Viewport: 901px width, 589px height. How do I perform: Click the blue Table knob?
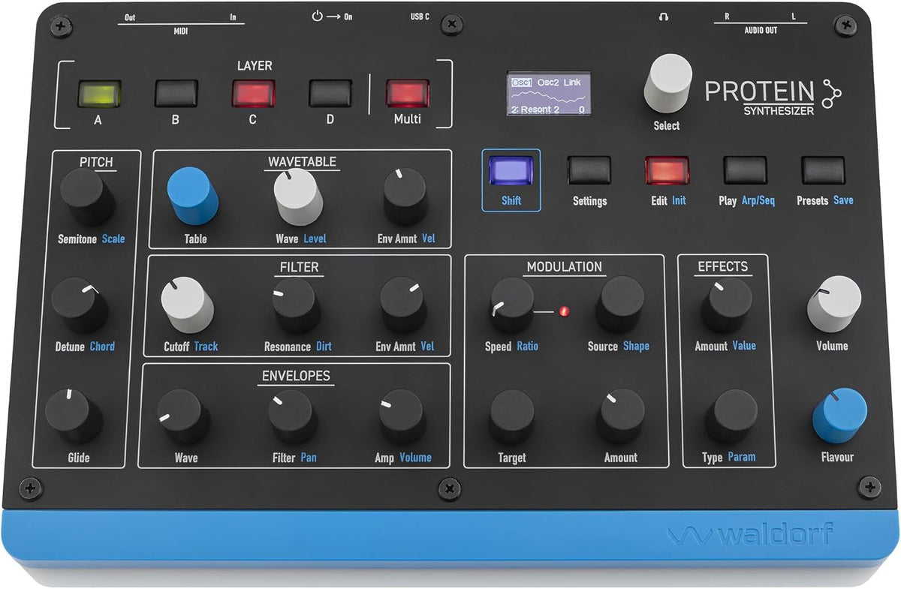(x=192, y=196)
